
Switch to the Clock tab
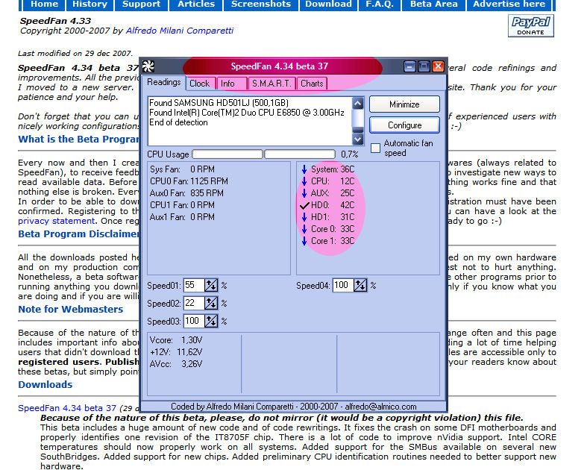[x=200, y=84]
